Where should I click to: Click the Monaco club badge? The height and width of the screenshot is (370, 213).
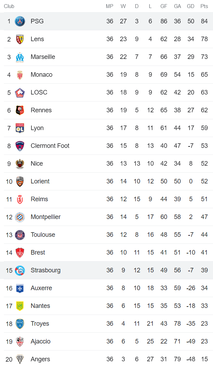pyautogui.click(x=20, y=75)
